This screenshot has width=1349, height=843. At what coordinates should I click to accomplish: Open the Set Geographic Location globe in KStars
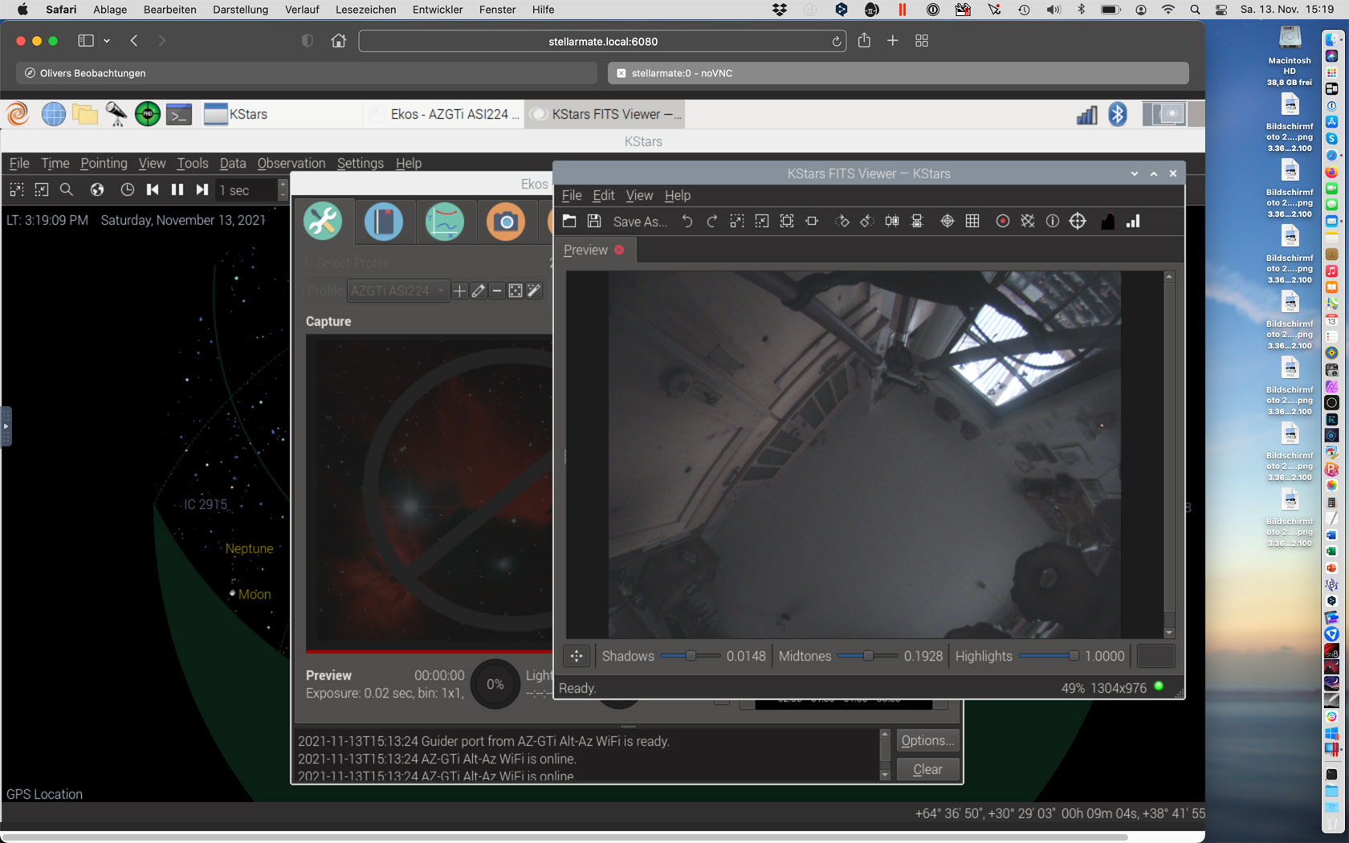(97, 189)
